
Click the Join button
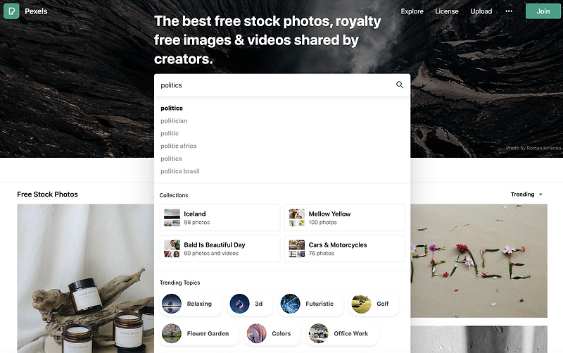click(543, 11)
